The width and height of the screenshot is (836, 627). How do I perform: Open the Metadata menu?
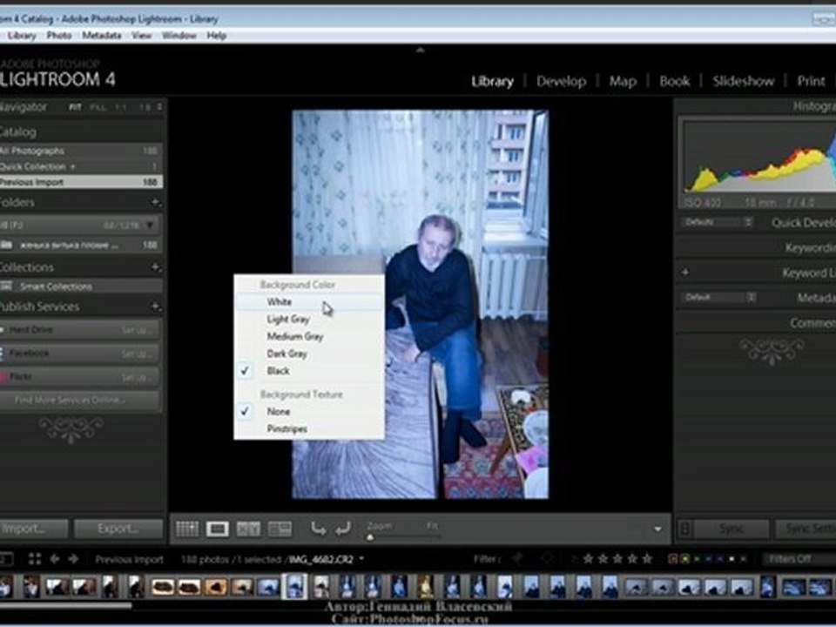pos(101,36)
